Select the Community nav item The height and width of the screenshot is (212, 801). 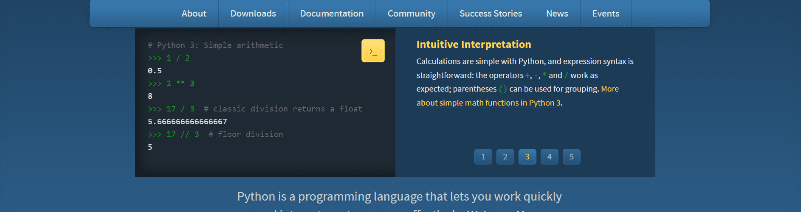(x=411, y=14)
